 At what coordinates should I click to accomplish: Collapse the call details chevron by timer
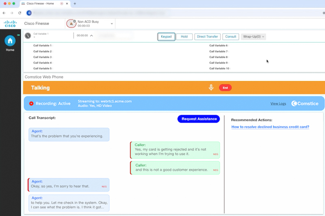91,36
